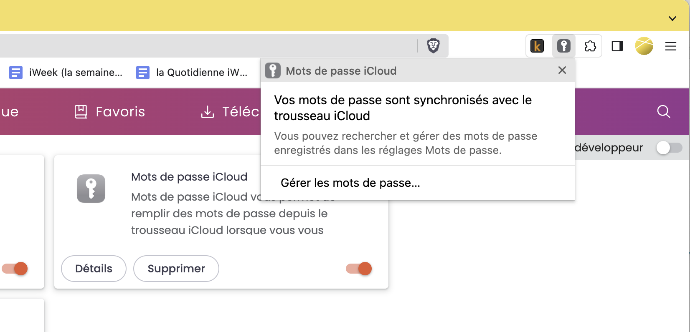Click the Détails button

pos(94,269)
